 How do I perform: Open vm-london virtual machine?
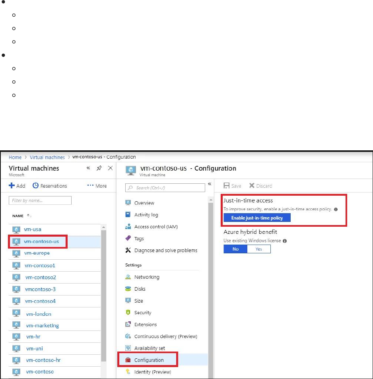[39, 314]
